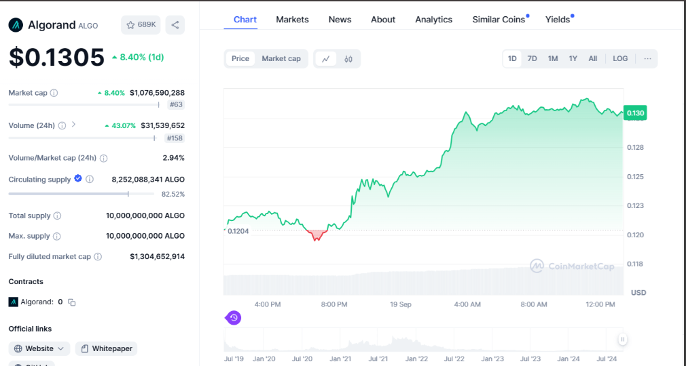Click the $31,539,652 volume value

pyautogui.click(x=163, y=125)
